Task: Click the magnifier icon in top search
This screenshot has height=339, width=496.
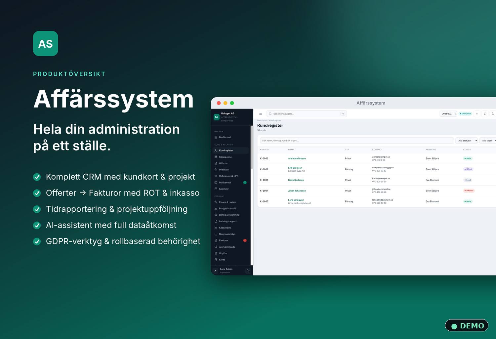Action: click(x=270, y=114)
